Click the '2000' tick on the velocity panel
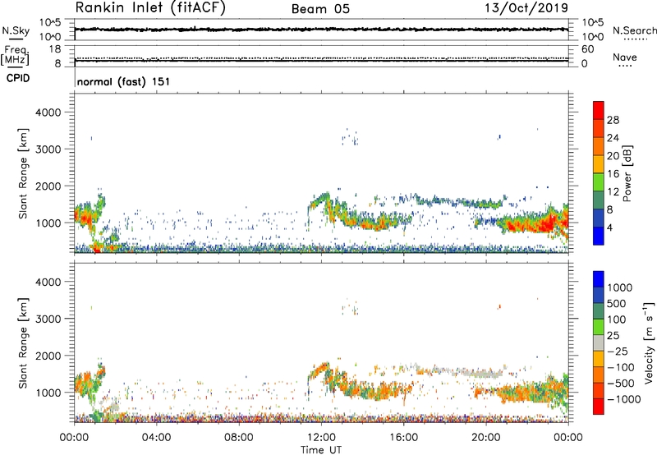The height and width of the screenshot is (455, 657). point(48,356)
